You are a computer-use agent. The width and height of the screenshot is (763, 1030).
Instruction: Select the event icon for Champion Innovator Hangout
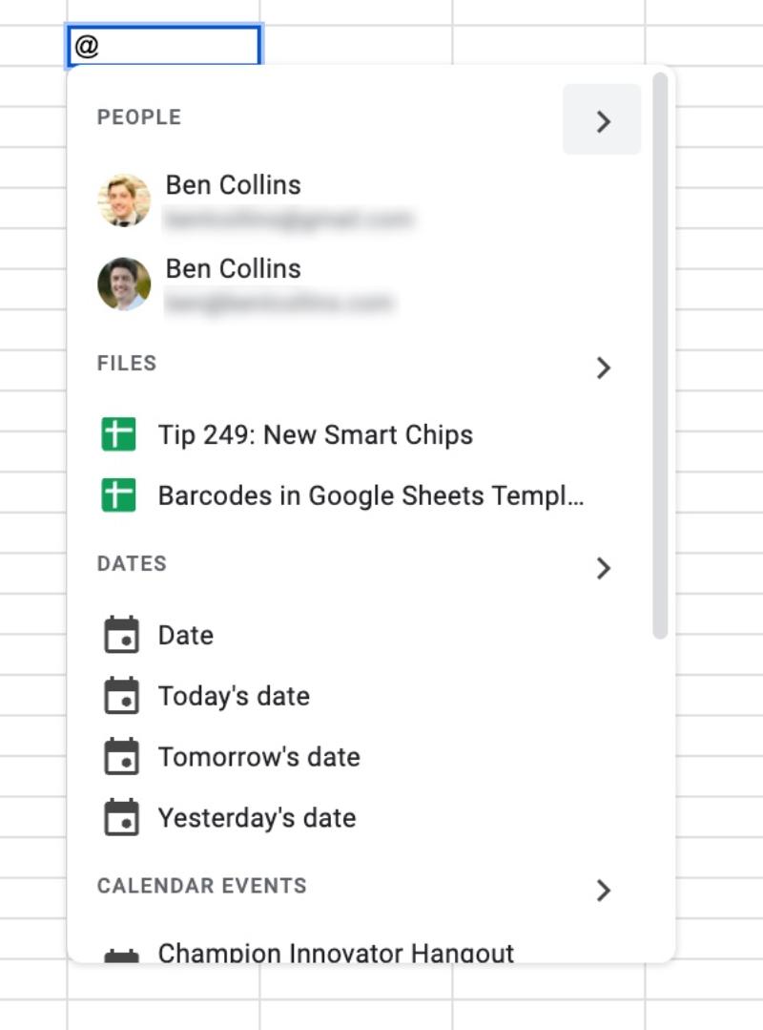(x=121, y=951)
